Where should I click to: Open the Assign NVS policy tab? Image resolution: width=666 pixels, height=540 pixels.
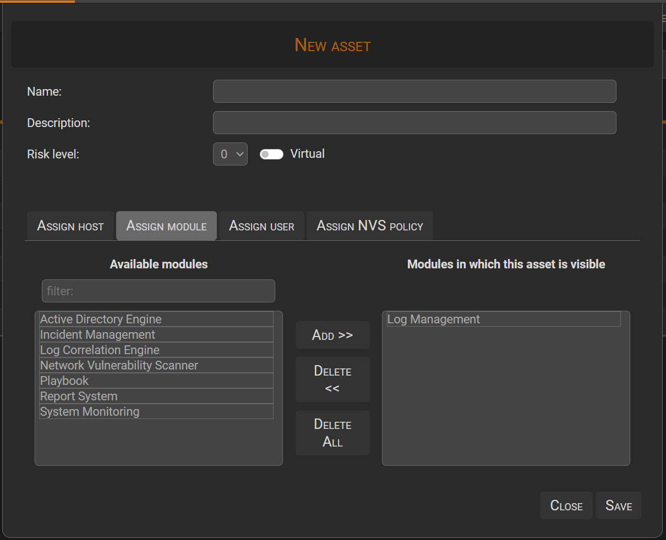369,225
